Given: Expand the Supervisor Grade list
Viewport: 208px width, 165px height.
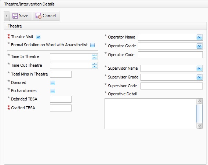Looking at the screenshot, I should 199,77.
